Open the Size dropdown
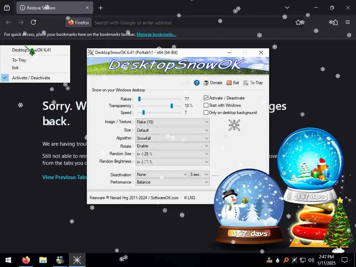 click(x=172, y=130)
